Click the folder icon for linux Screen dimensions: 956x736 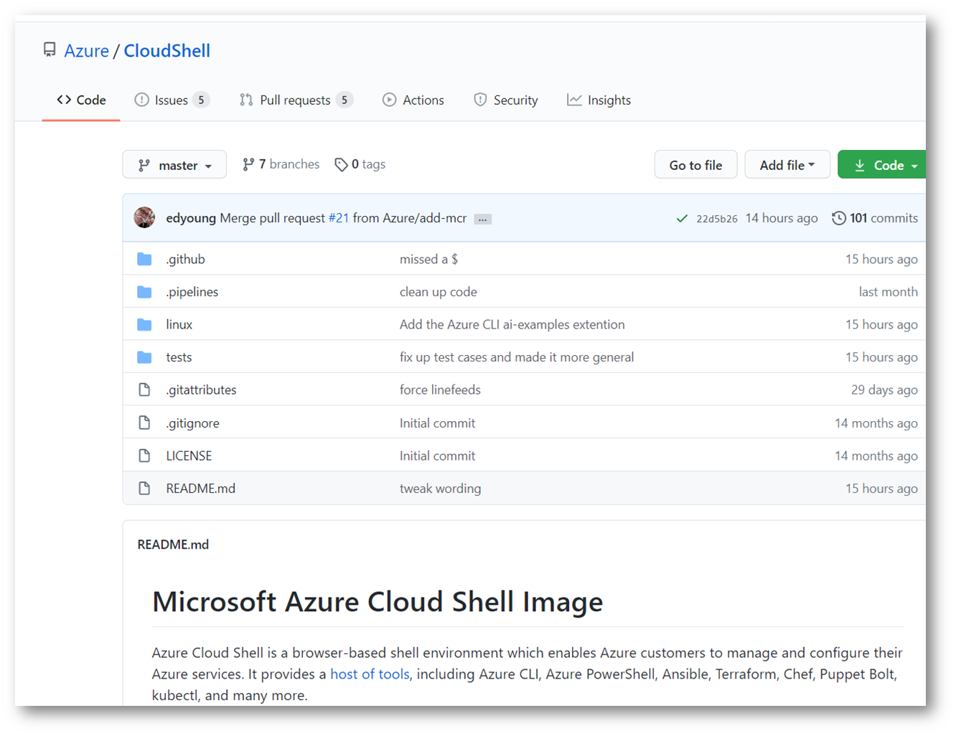click(144, 324)
